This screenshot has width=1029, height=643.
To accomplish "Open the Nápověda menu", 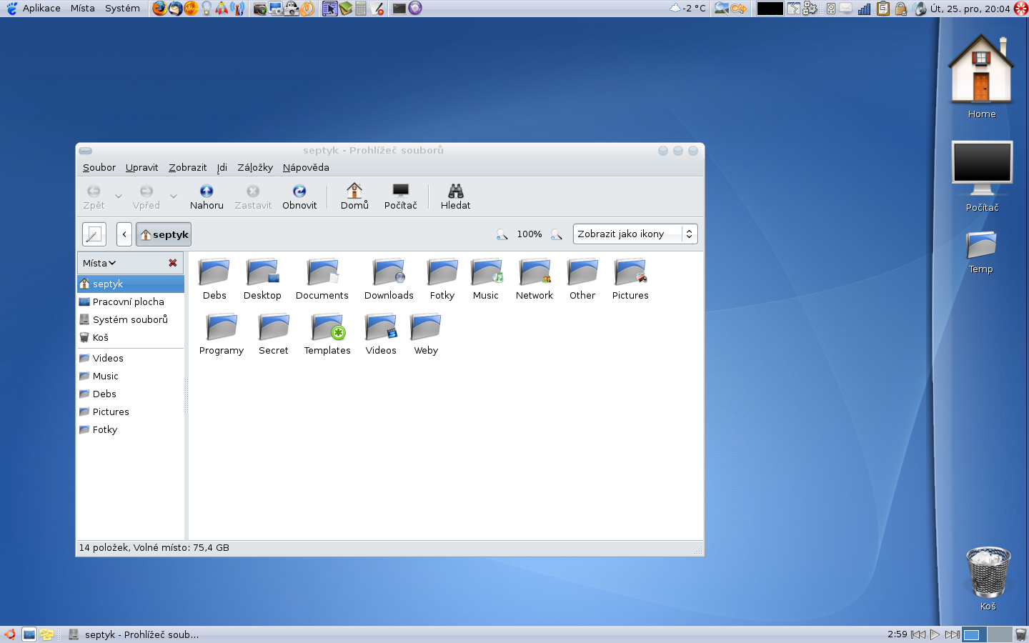I will click(x=306, y=167).
